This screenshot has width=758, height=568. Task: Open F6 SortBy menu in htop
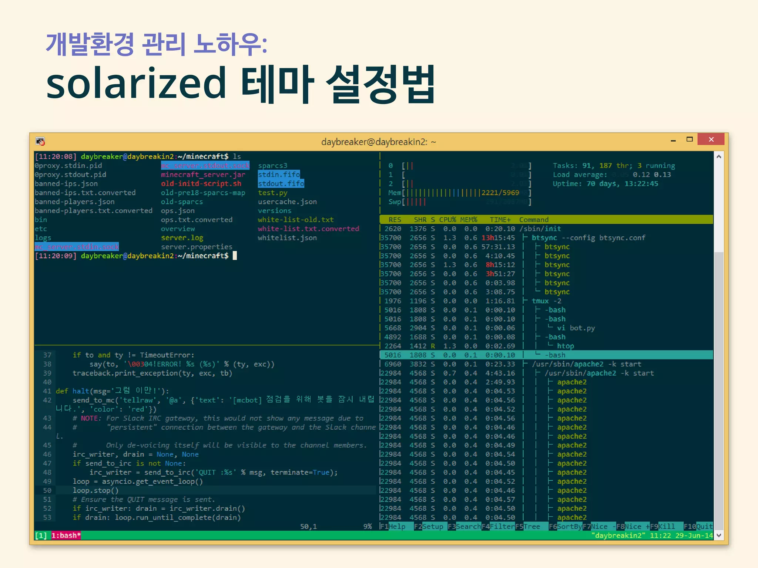pos(565,526)
